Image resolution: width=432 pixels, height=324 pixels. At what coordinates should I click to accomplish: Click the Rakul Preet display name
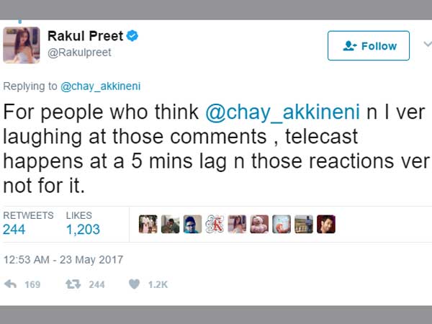84,35
